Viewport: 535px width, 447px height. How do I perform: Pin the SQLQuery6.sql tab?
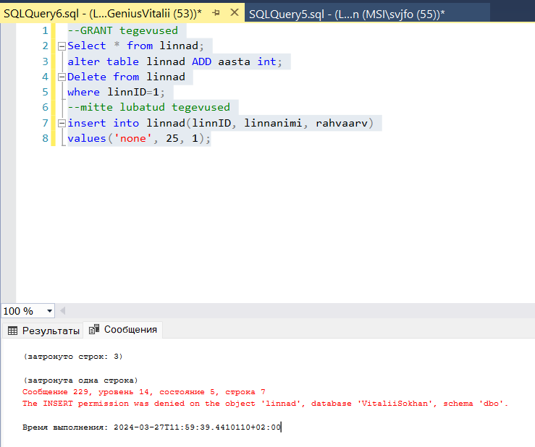tap(216, 13)
